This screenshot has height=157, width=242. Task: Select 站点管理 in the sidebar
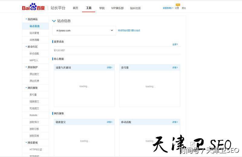coord(34,33)
